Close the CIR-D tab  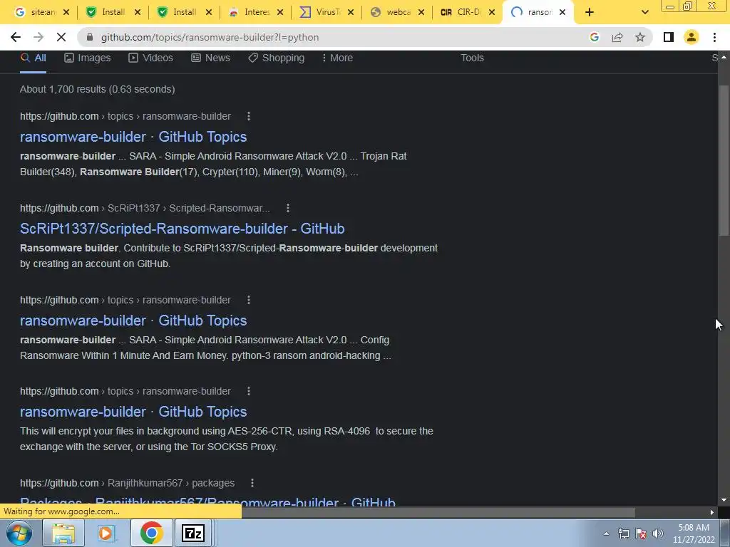[492, 13]
